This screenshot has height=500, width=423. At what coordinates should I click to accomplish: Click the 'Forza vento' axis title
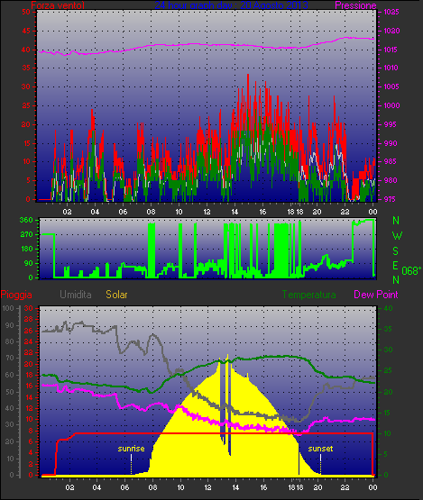58,5
